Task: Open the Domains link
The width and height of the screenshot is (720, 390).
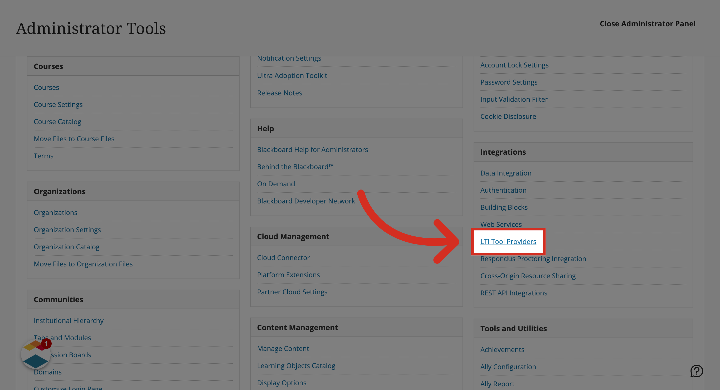Action: coord(48,372)
